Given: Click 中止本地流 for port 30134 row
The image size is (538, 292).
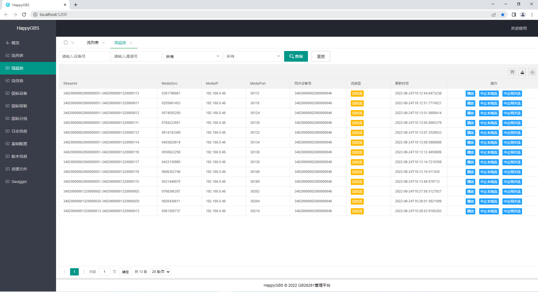Looking at the screenshot, I should (x=489, y=143).
